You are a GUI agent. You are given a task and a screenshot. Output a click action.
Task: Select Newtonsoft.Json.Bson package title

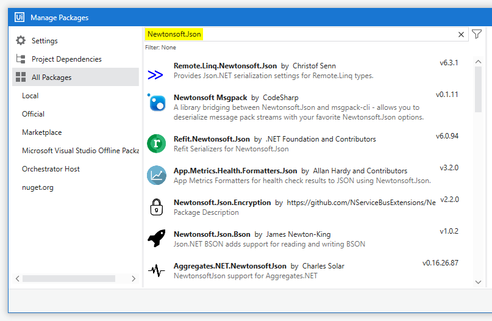212,234
